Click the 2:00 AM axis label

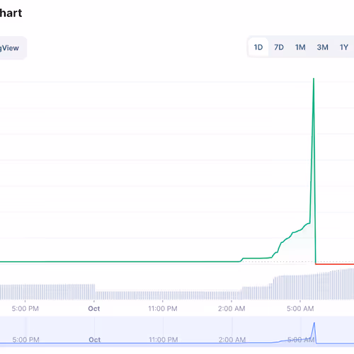point(232,309)
